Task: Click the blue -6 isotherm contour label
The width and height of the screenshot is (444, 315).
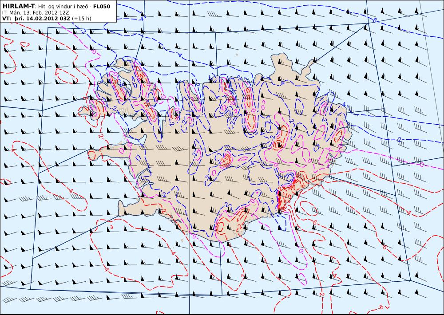Action: pos(375,20)
